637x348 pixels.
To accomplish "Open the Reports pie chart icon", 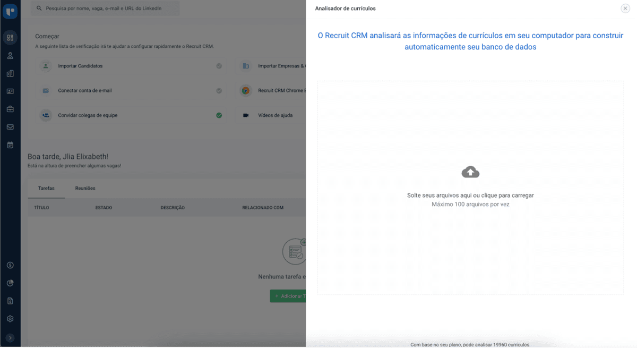I will [x=10, y=283].
